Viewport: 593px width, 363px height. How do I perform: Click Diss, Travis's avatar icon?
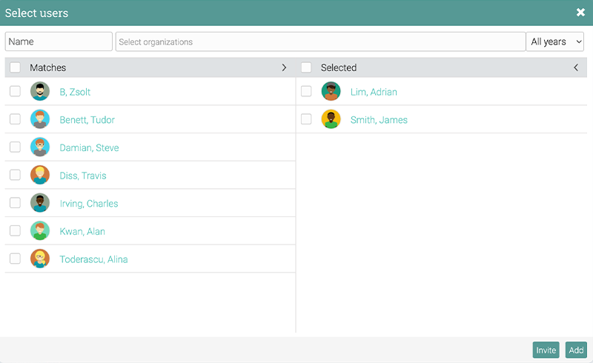tap(40, 175)
